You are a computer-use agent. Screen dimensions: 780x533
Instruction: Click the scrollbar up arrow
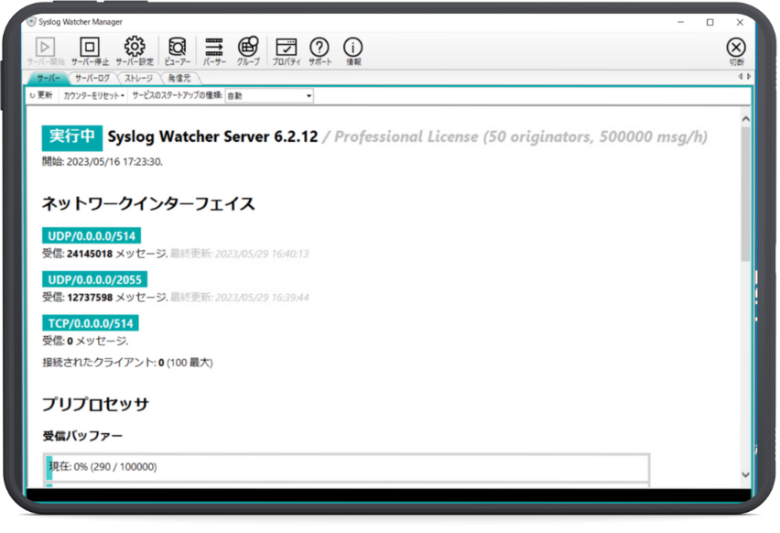point(745,119)
